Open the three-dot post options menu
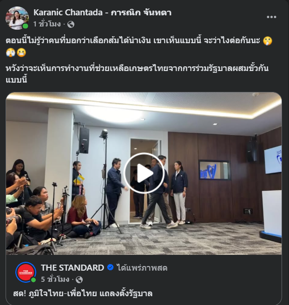289x305 pixels. [x=271, y=17]
